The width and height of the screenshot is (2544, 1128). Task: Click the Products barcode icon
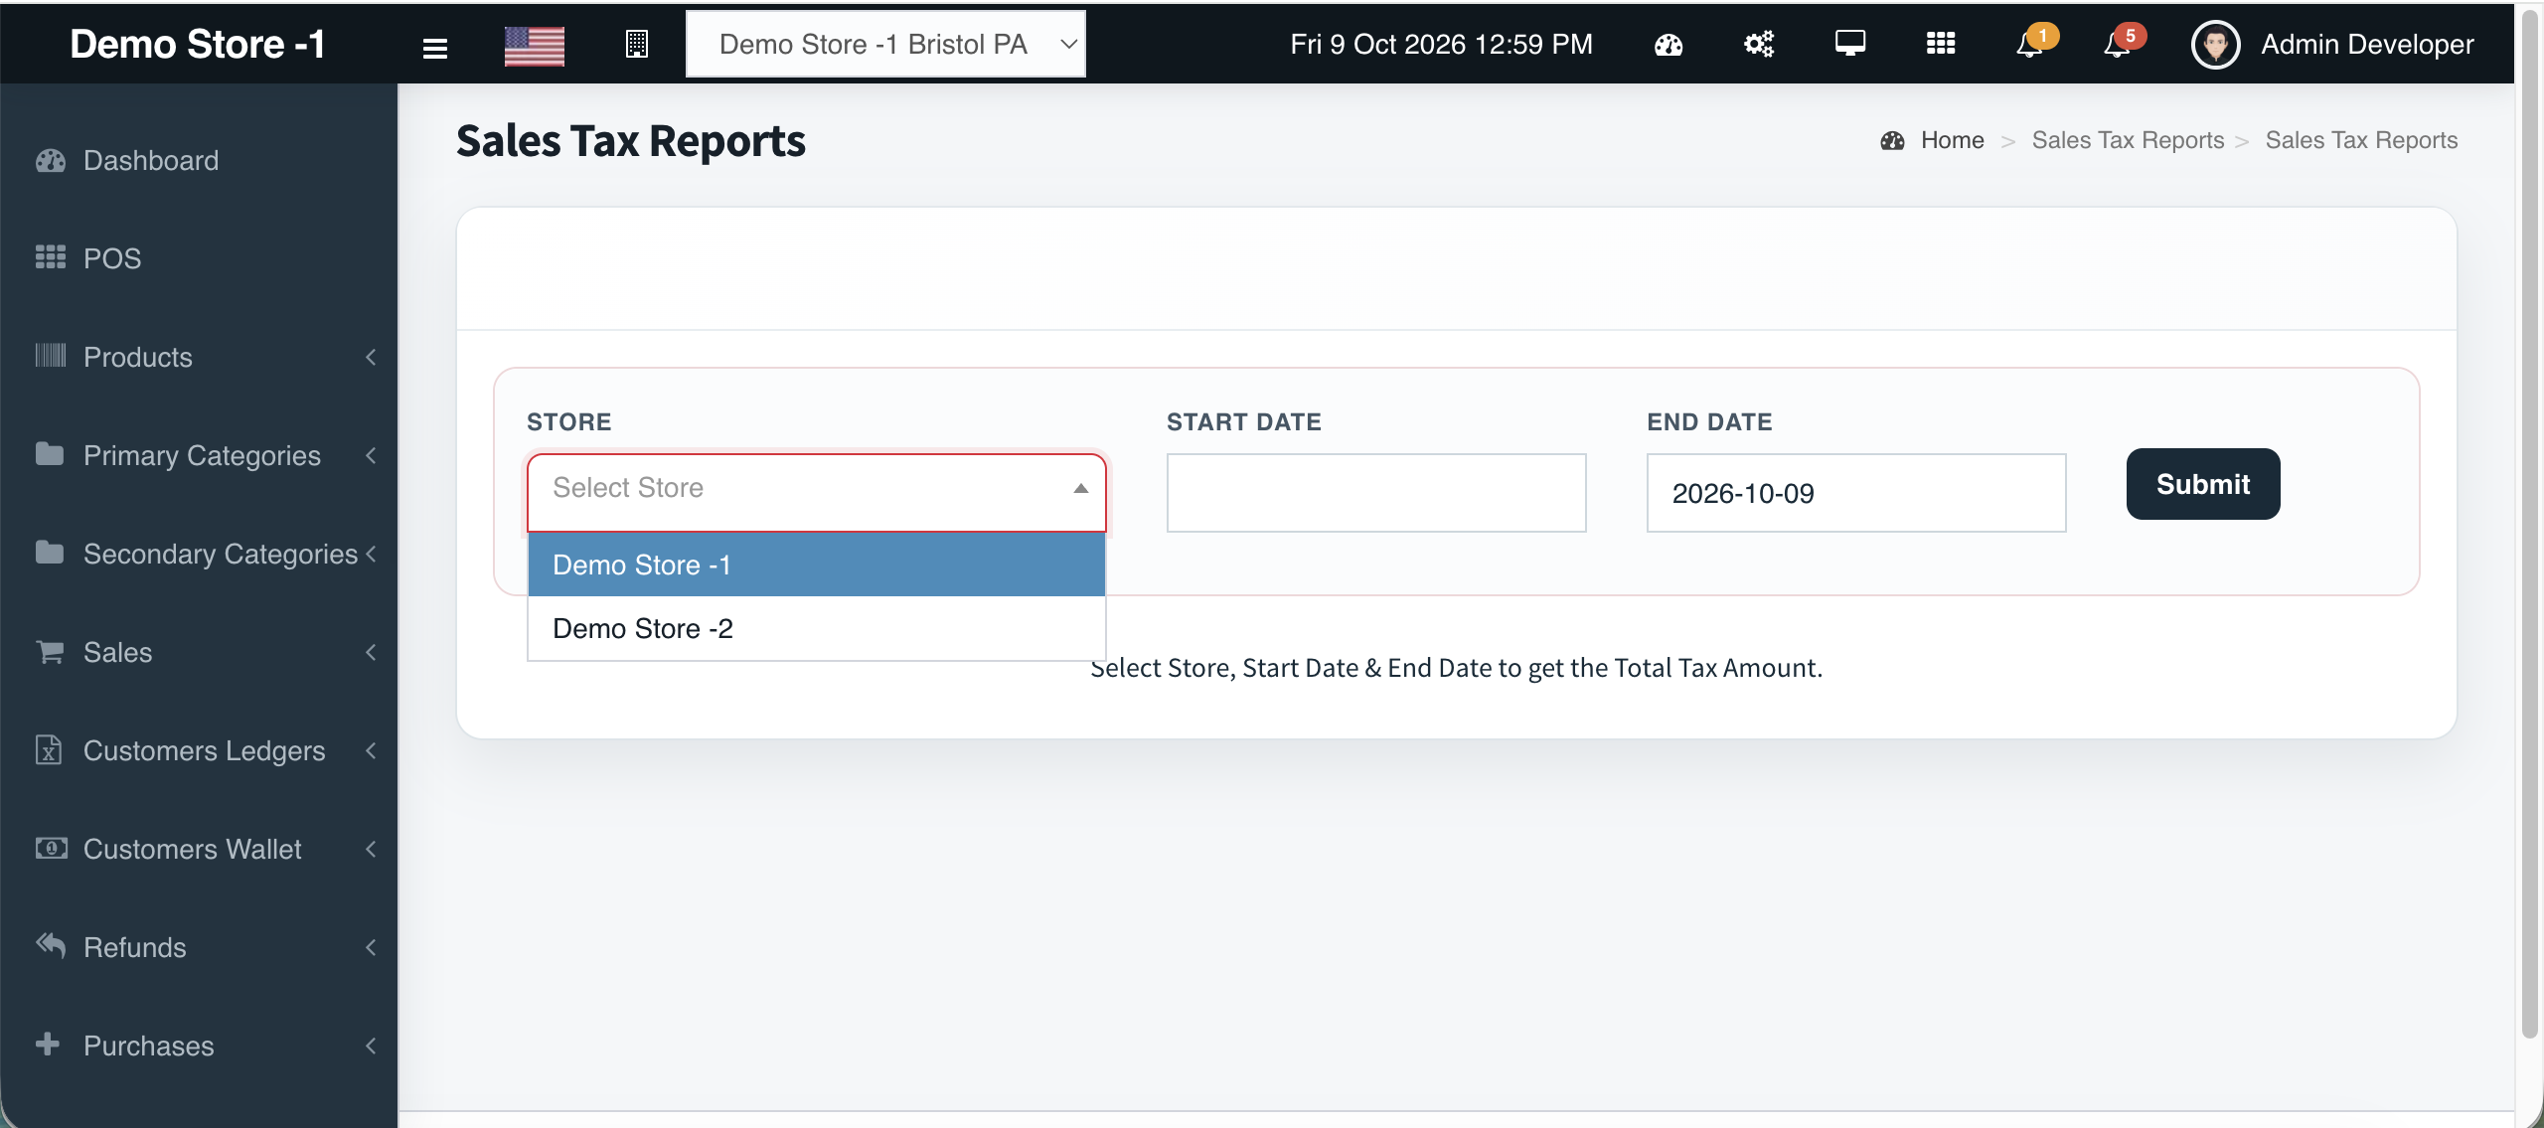pos(51,356)
